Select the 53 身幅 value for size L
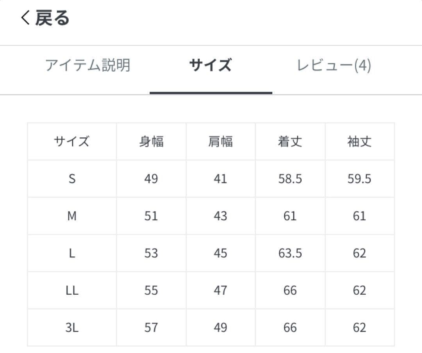The width and height of the screenshot is (422, 353). point(151,253)
